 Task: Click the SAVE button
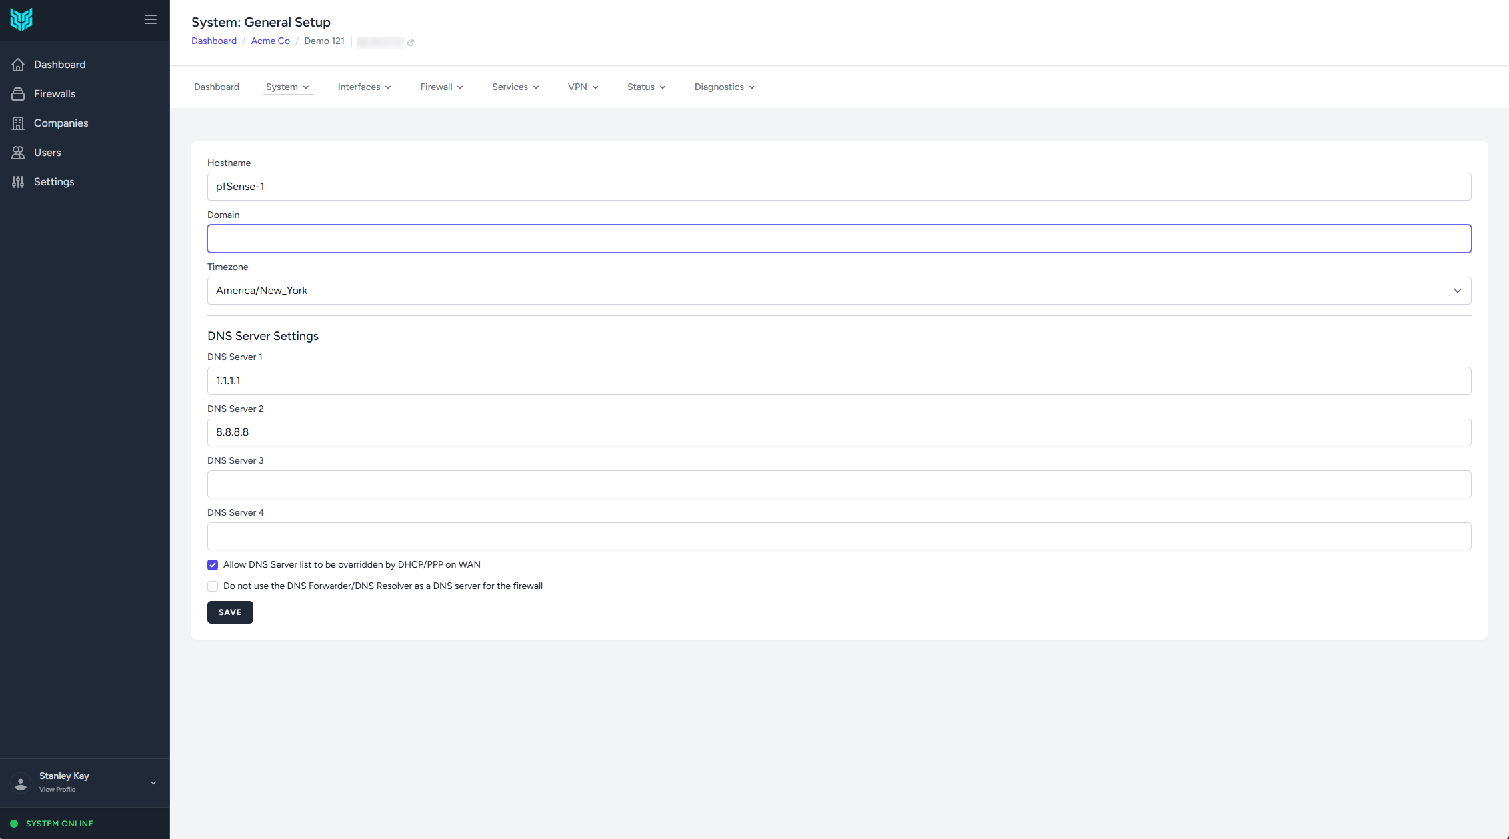coord(230,612)
